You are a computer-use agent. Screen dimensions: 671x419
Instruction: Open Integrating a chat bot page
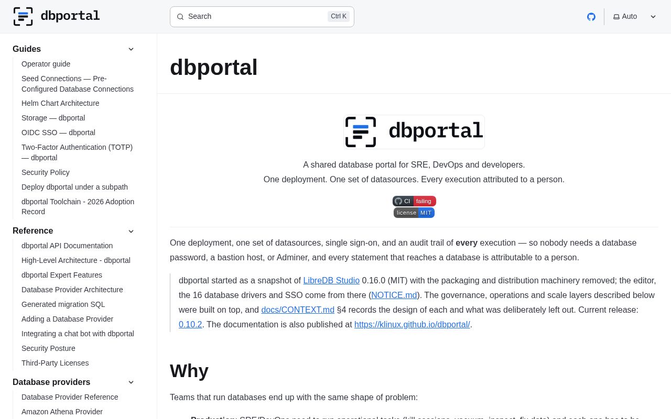[78, 334]
